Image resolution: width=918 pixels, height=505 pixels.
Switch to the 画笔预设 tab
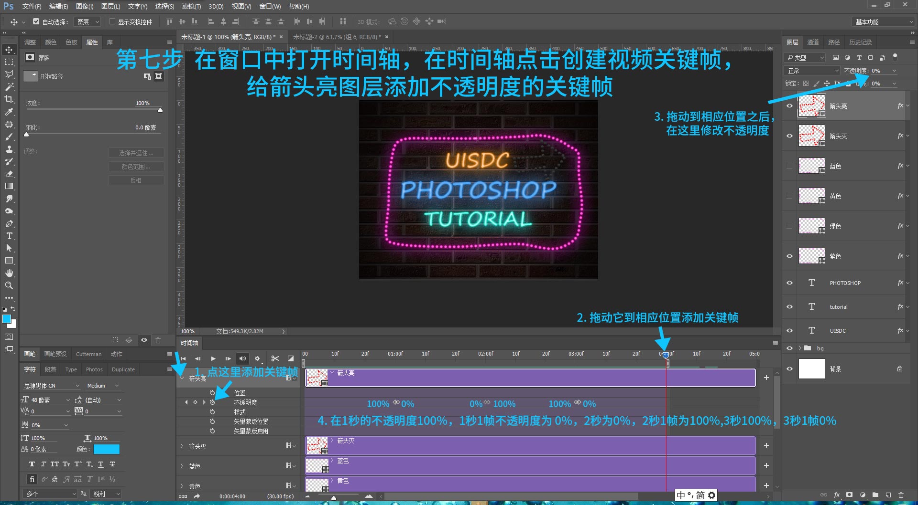pyautogui.click(x=55, y=354)
